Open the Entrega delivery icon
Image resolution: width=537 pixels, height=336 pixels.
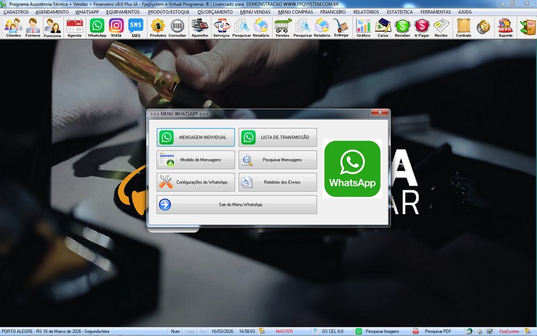[x=341, y=28]
